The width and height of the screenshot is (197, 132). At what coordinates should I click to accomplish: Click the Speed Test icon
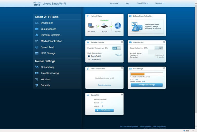click(37, 47)
